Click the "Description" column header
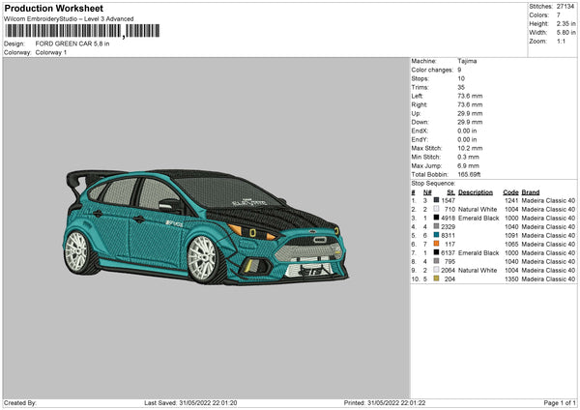The height and width of the screenshot is (410, 580). point(476,192)
